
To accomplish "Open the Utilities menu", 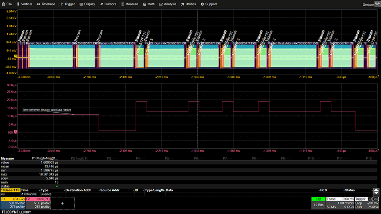I will click(x=188, y=4).
